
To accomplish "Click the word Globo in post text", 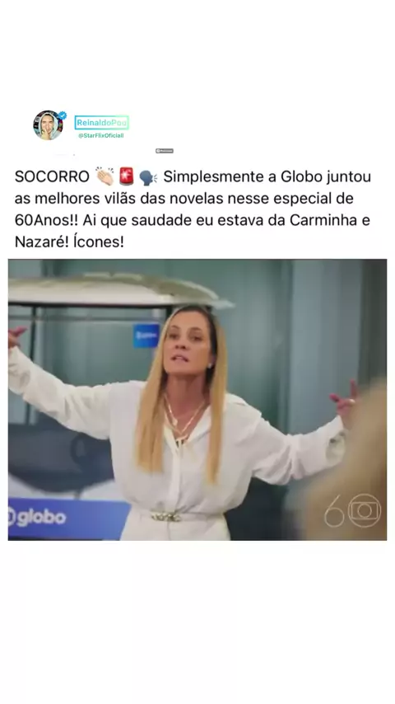I will coord(301,177).
